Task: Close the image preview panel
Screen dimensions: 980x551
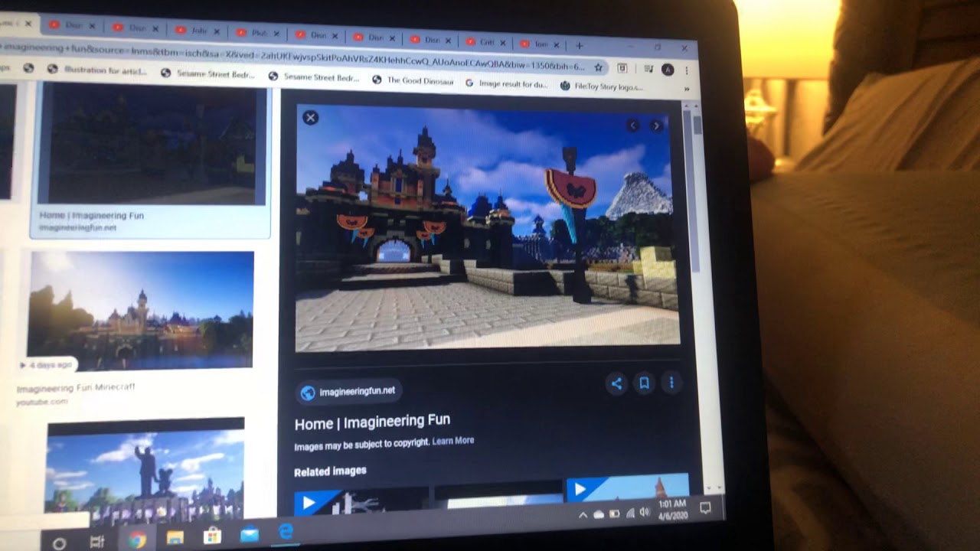Action: [x=310, y=117]
